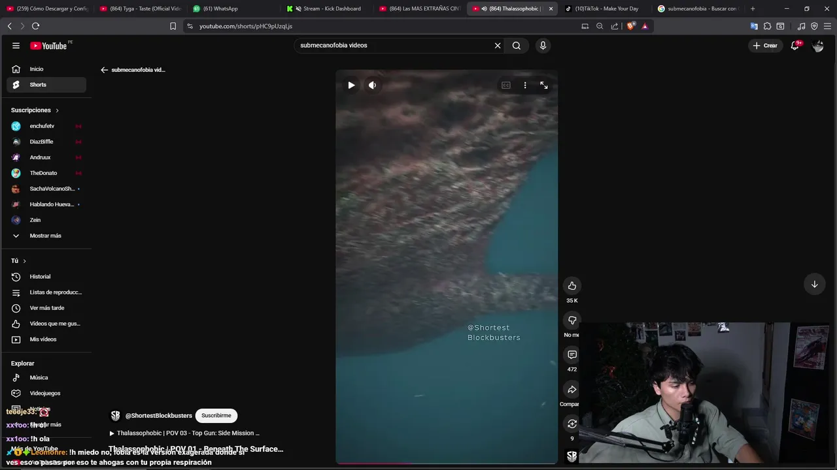Play the paused Short
The width and height of the screenshot is (837, 470).
(351, 86)
